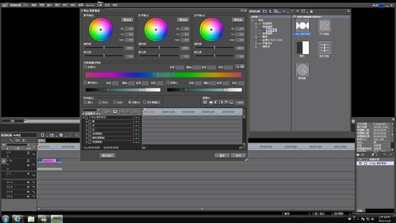This screenshot has height=223, width=396.
Task: Click the 取消 Cancel button
Action: coord(238,155)
